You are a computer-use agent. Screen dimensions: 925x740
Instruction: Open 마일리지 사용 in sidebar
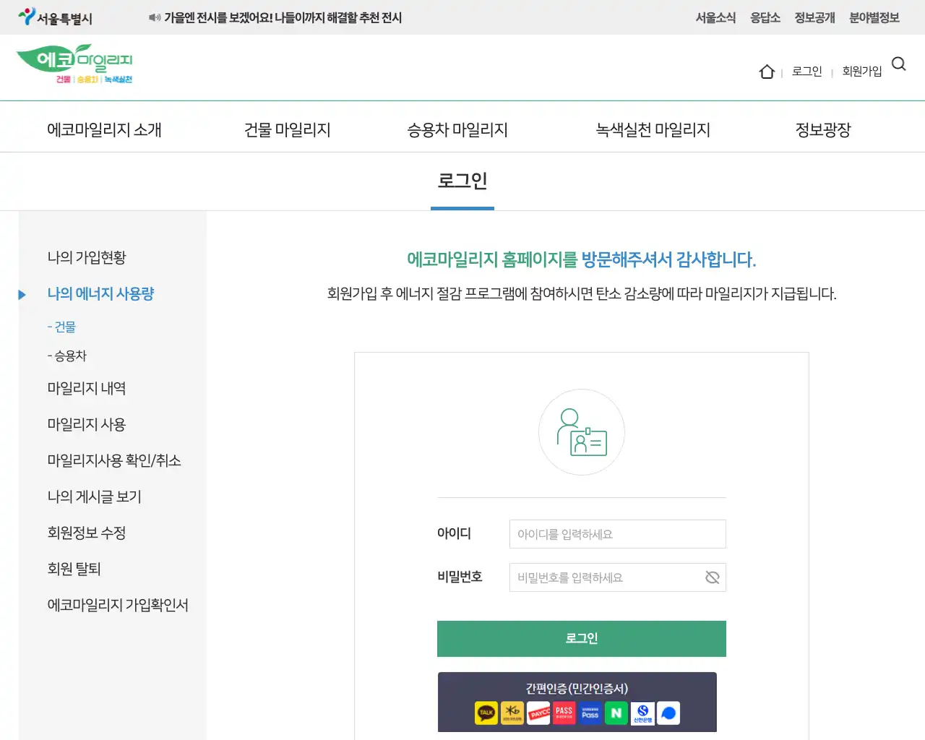pos(87,425)
